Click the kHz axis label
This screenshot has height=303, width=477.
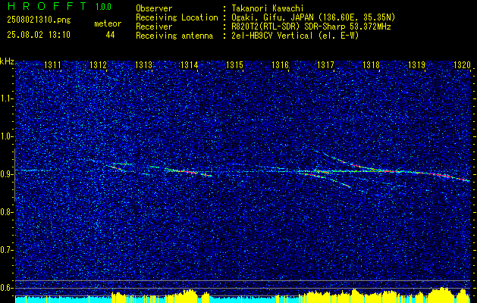pyautogui.click(x=7, y=61)
